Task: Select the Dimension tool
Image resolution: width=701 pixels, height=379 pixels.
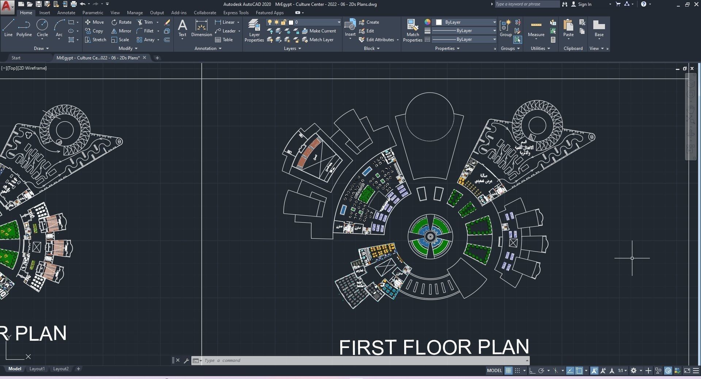Action: [202, 28]
